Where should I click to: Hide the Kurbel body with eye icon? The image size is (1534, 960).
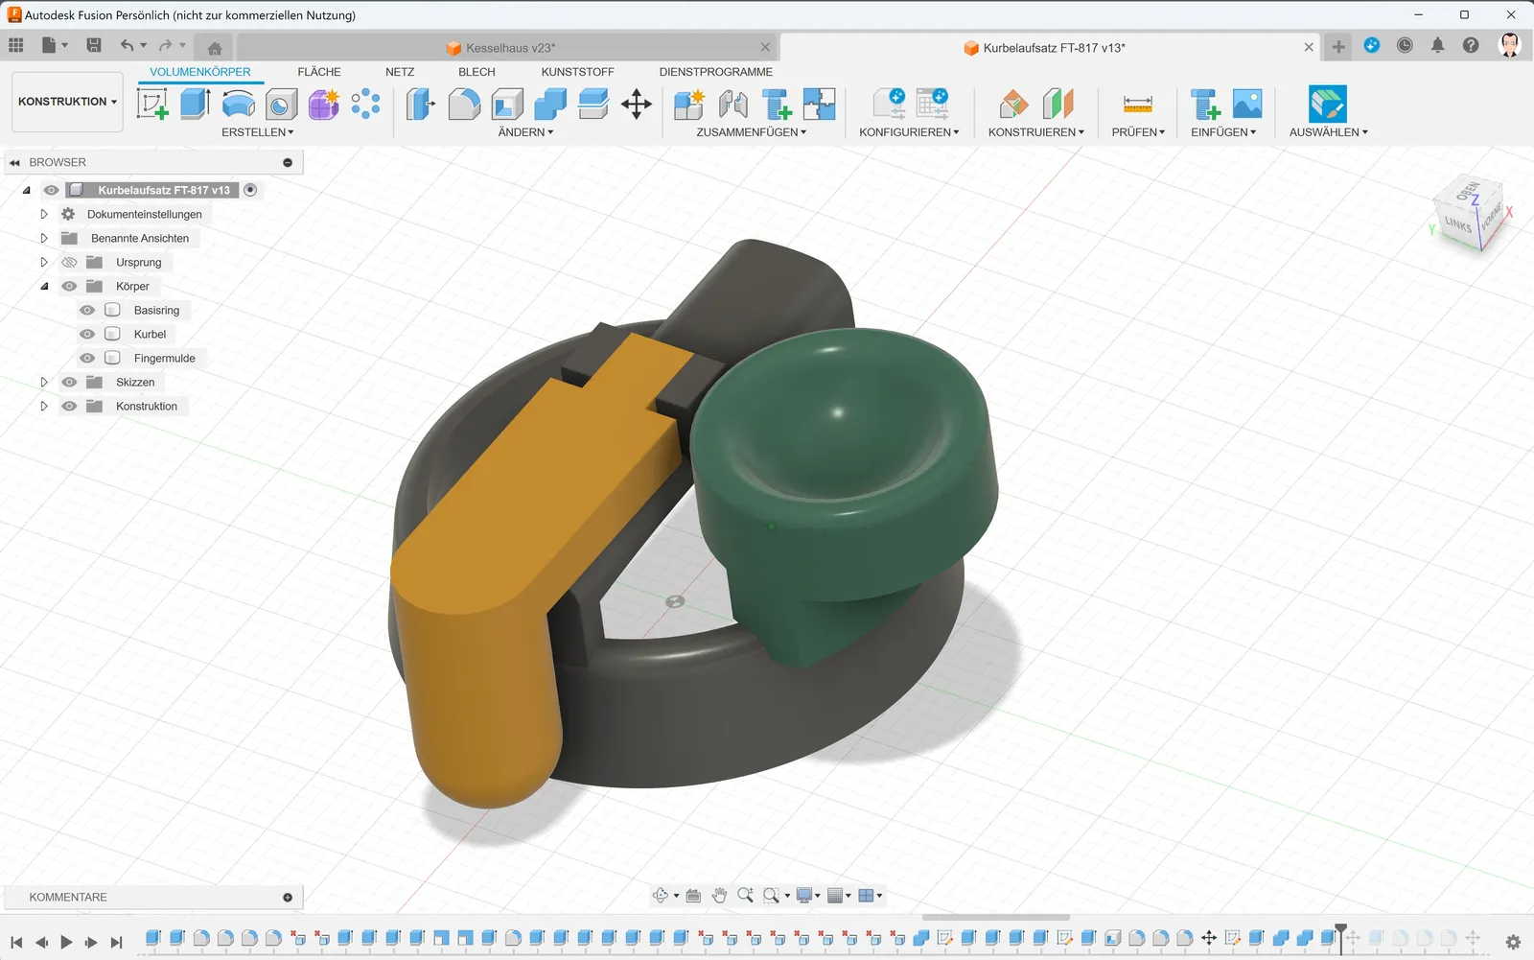tap(87, 334)
